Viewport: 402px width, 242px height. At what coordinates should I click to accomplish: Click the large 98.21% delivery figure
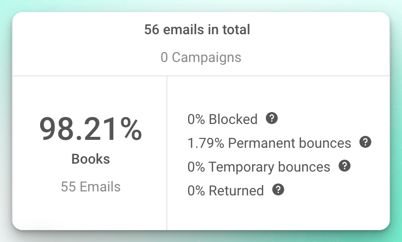[x=90, y=129]
